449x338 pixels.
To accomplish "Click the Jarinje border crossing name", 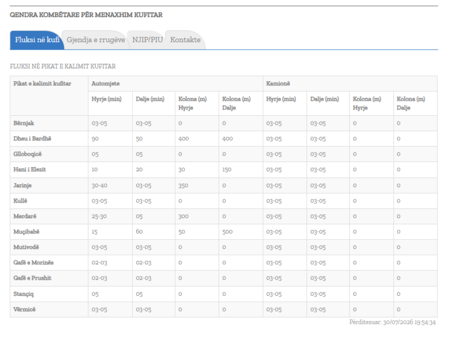I will [x=22, y=185].
